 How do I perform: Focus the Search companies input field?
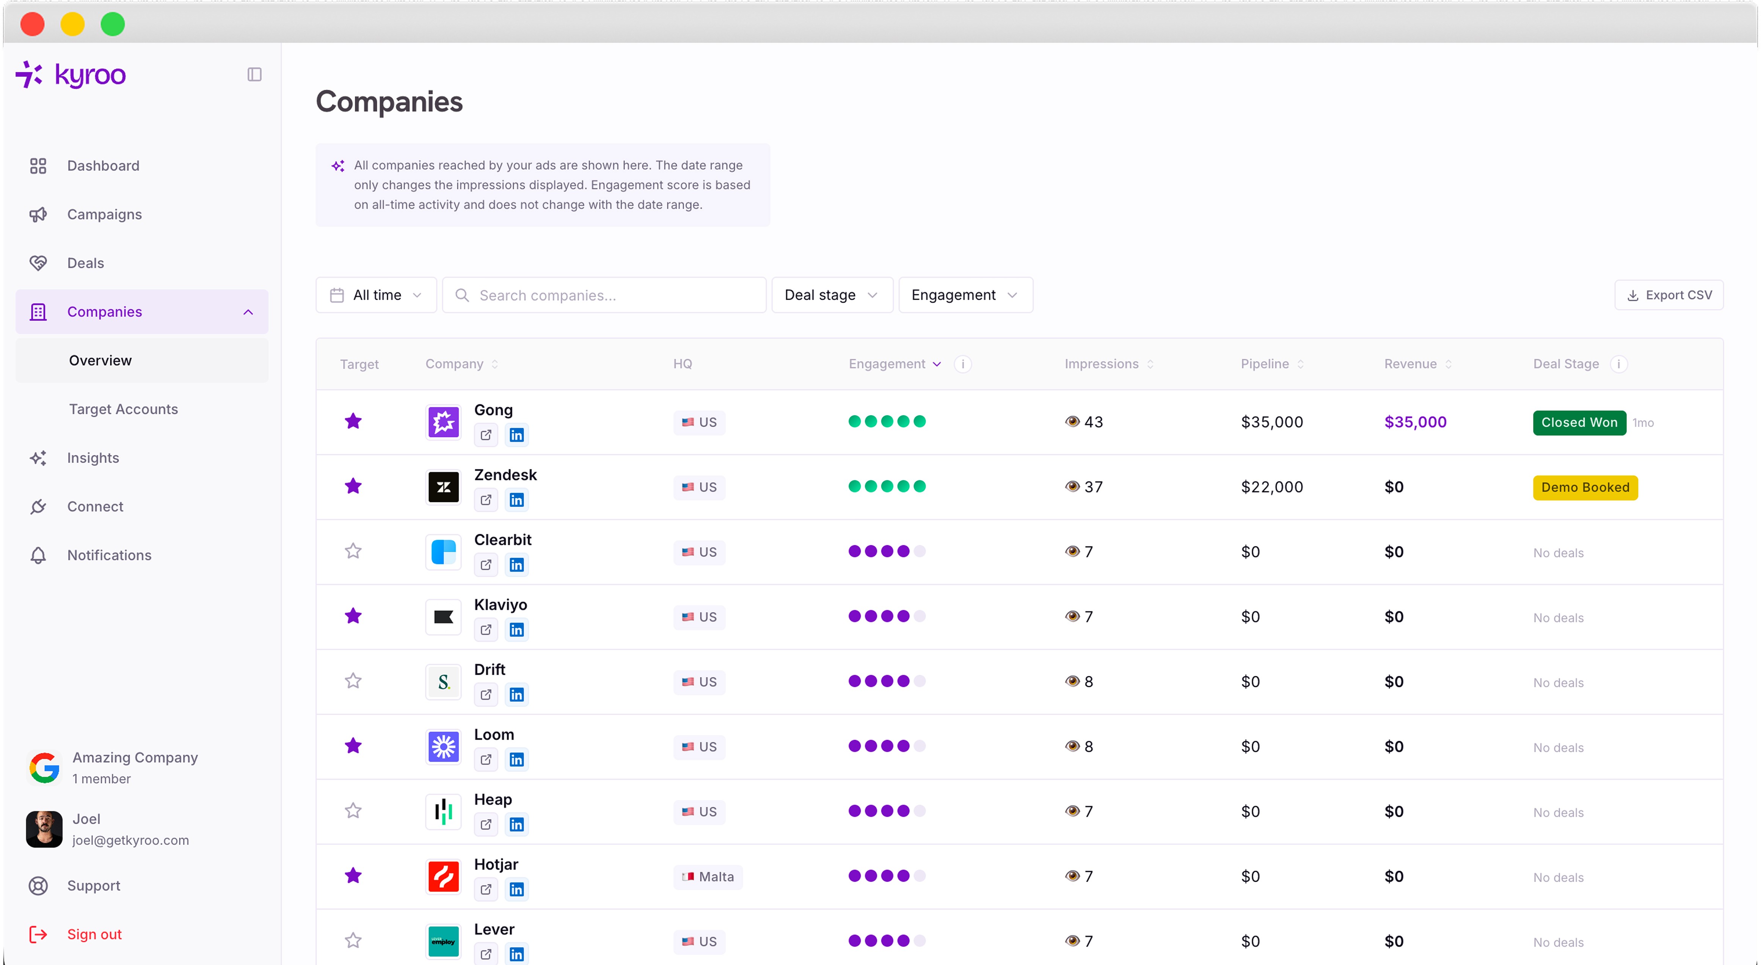(604, 295)
